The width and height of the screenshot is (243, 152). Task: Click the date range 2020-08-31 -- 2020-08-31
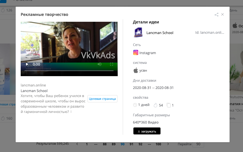(x=153, y=88)
